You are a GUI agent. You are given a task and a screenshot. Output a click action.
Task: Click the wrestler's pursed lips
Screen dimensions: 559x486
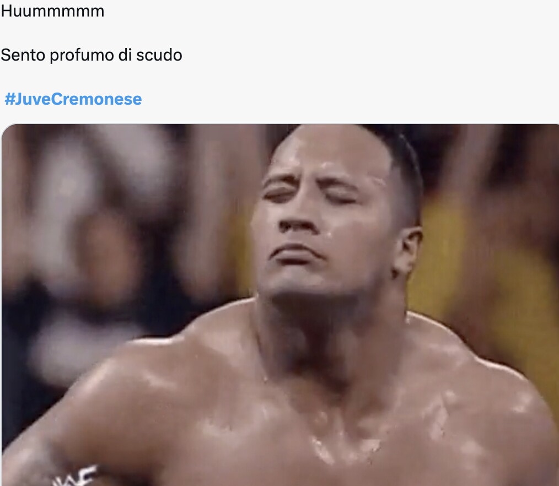(295, 253)
